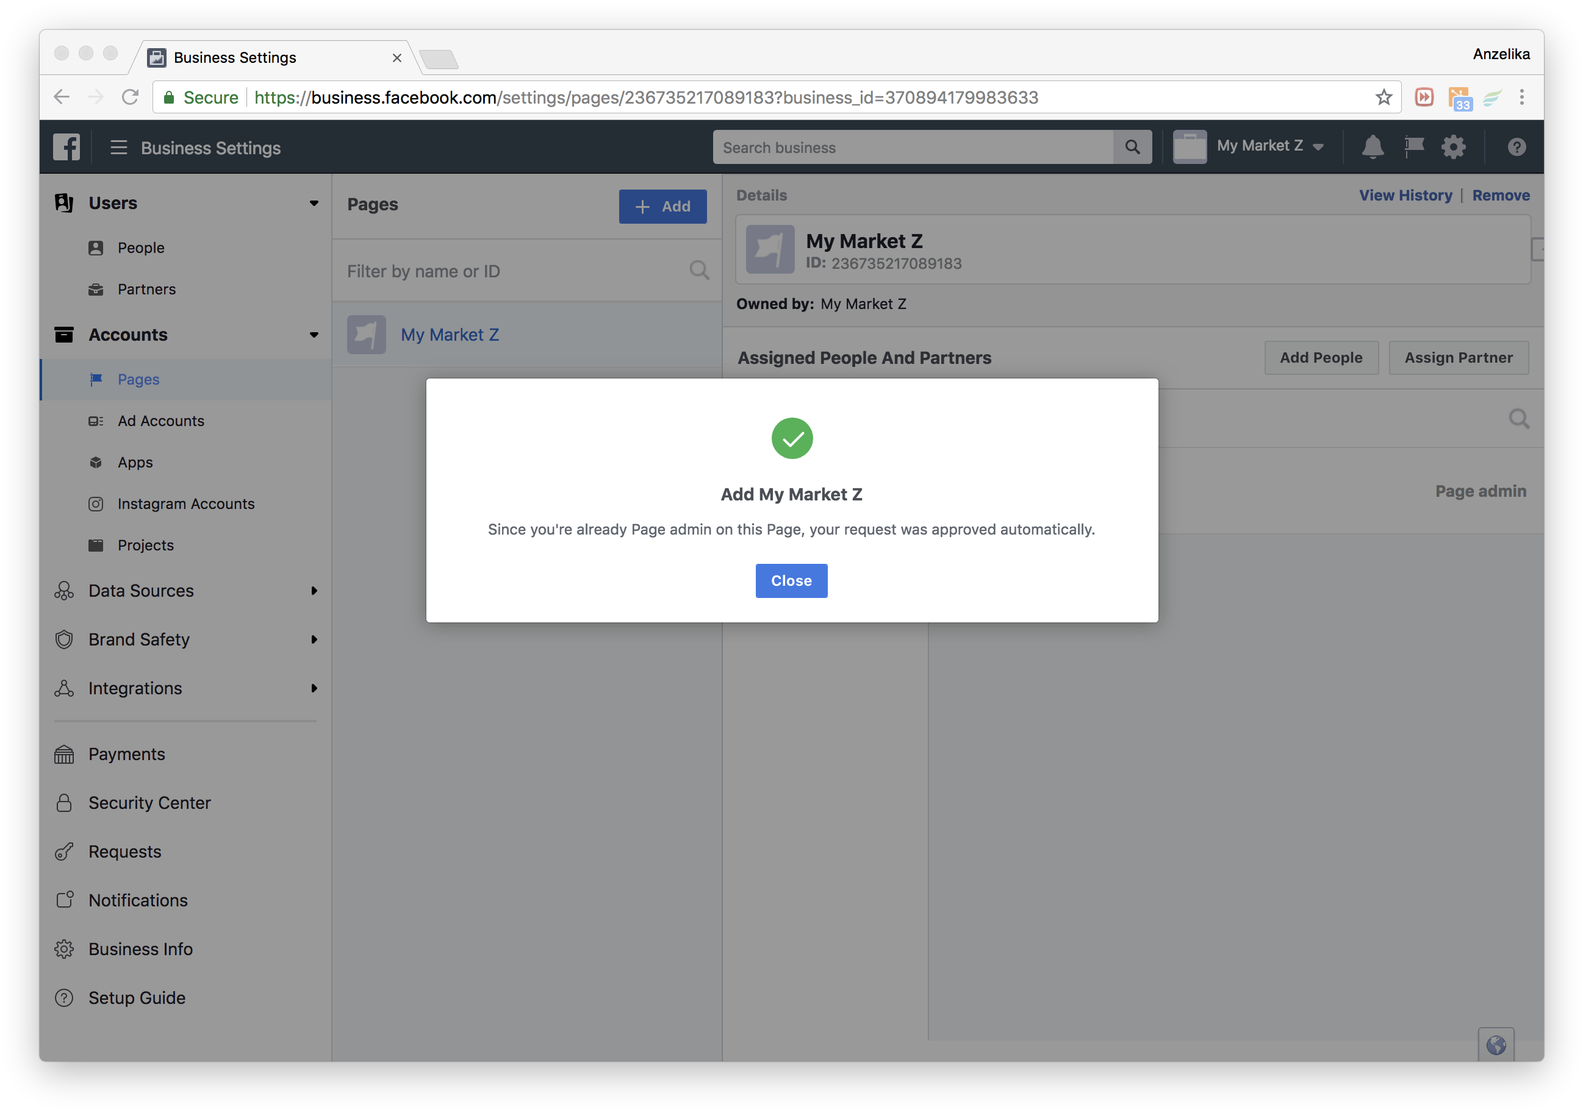
Task: Open Requests in the sidebar
Action: click(125, 852)
